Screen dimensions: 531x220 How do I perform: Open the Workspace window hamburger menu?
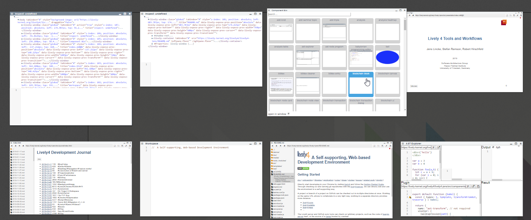click(x=142, y=143)
